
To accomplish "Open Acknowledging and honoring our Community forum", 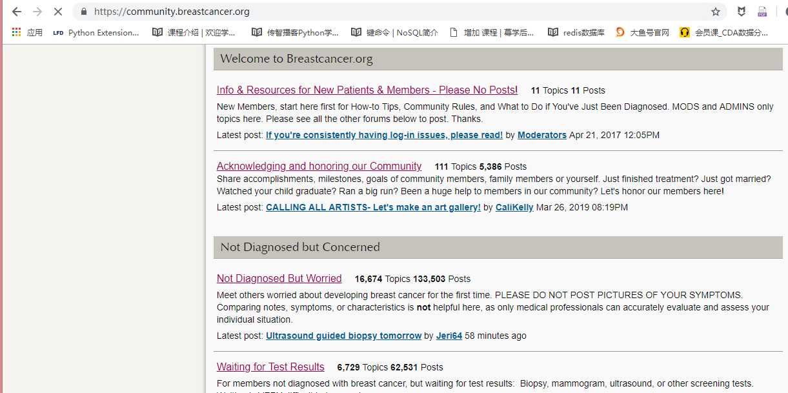I will (319, 166).
